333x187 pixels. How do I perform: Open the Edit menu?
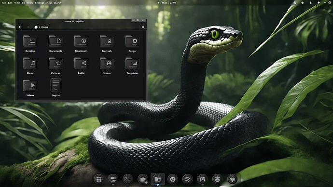(x=10, y=3)
